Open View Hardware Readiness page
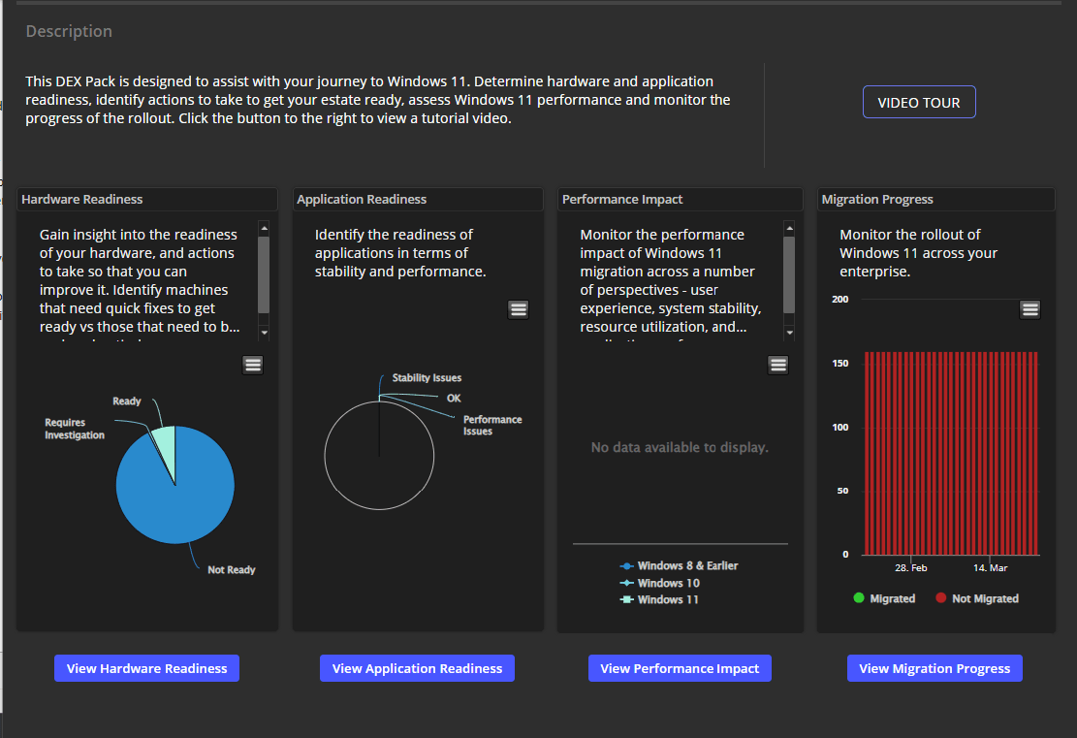Viewport: 1077px width, 738px height. (146, 668)
